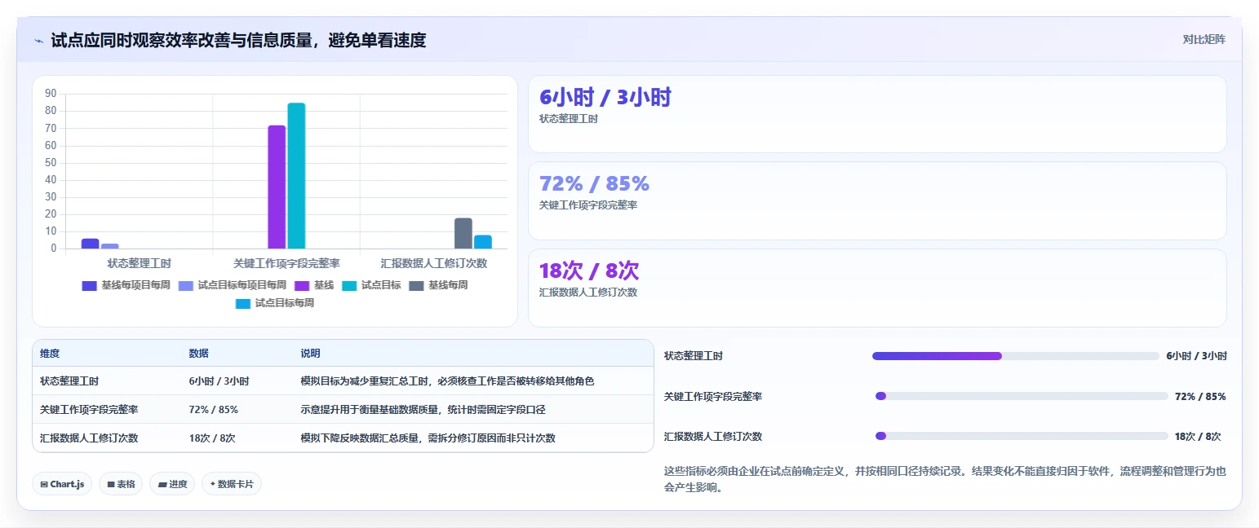Click the 汇报数据人工修订次数 progress bar

(x=1020, y=436)
